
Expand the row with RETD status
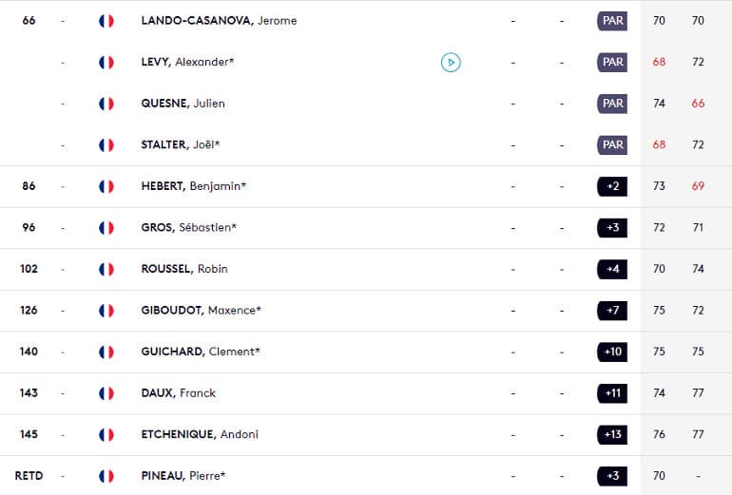[x=366, y=476]
